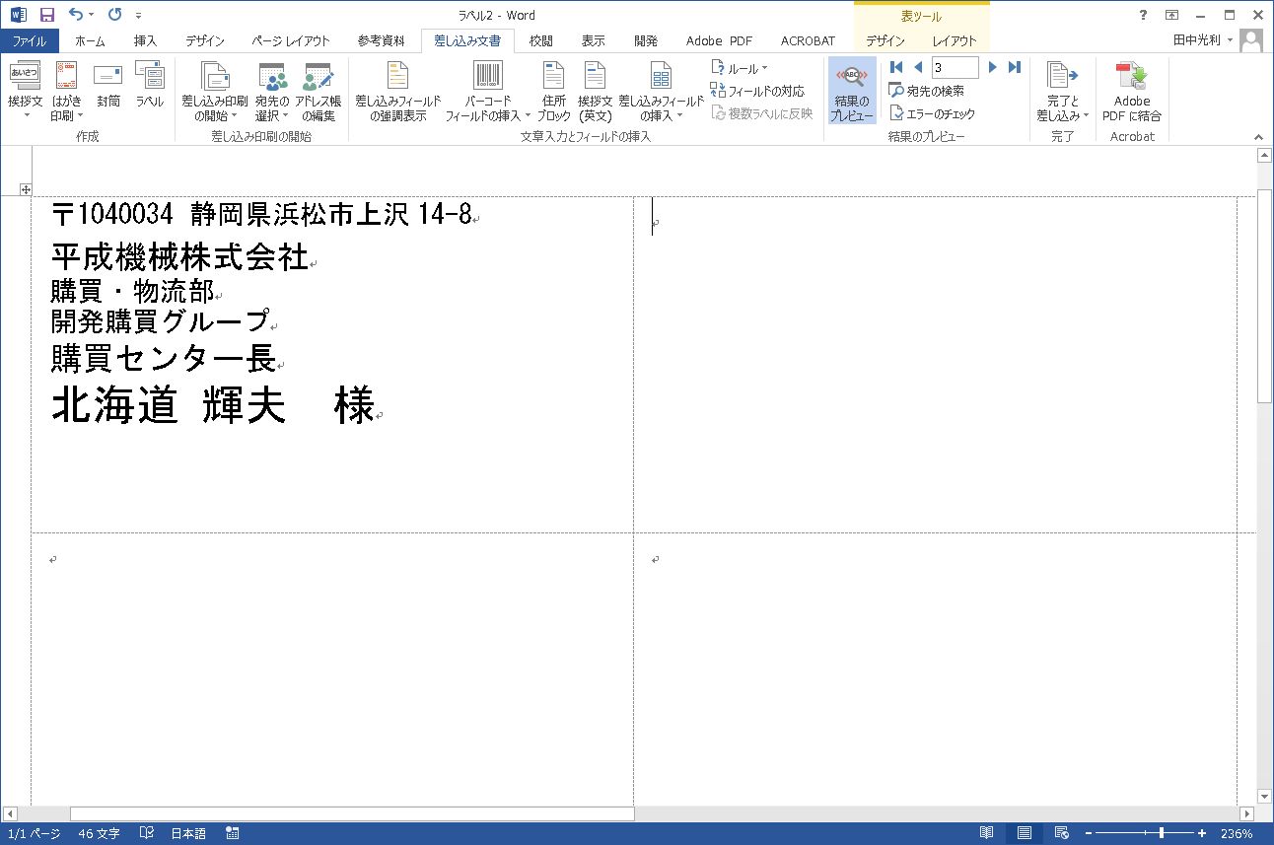
Task: Collapse the ribbon with chevron
Action: tap(1259, 136)
